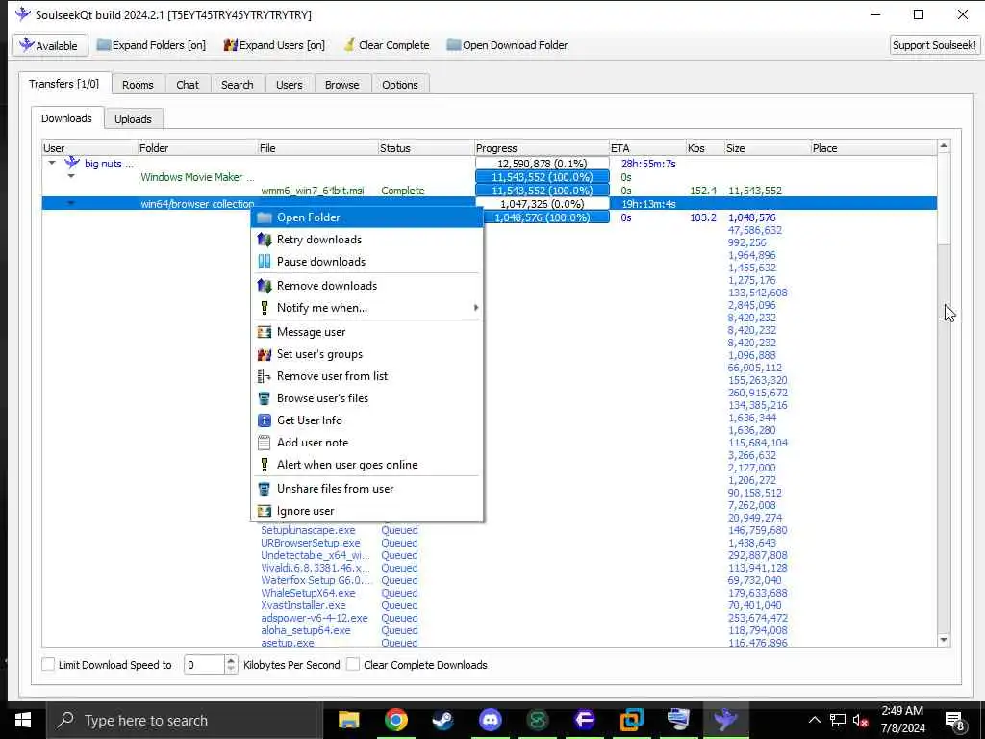This screenshot has width=985, height=739.
Task: Click the download speed spinner arrows
Action: point(231,664)
